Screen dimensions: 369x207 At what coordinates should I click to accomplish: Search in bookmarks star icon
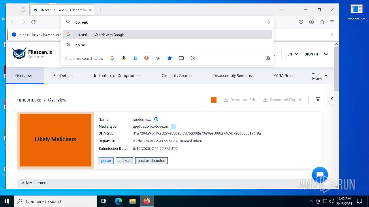coord(170,58)
